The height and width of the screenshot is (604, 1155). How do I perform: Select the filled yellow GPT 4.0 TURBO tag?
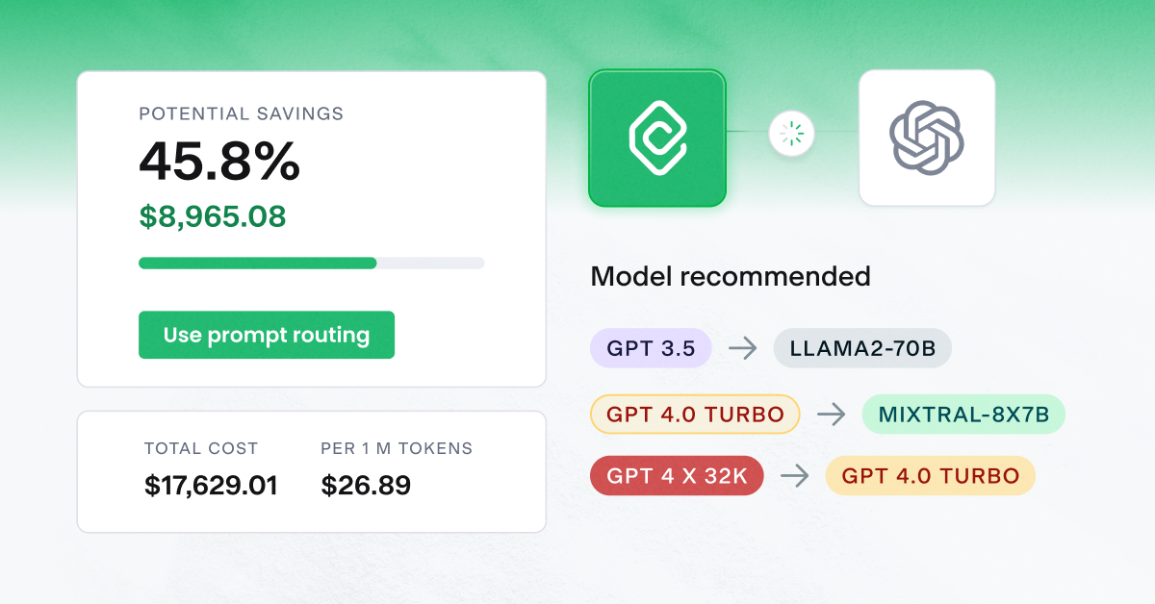[x=930, y=476]
